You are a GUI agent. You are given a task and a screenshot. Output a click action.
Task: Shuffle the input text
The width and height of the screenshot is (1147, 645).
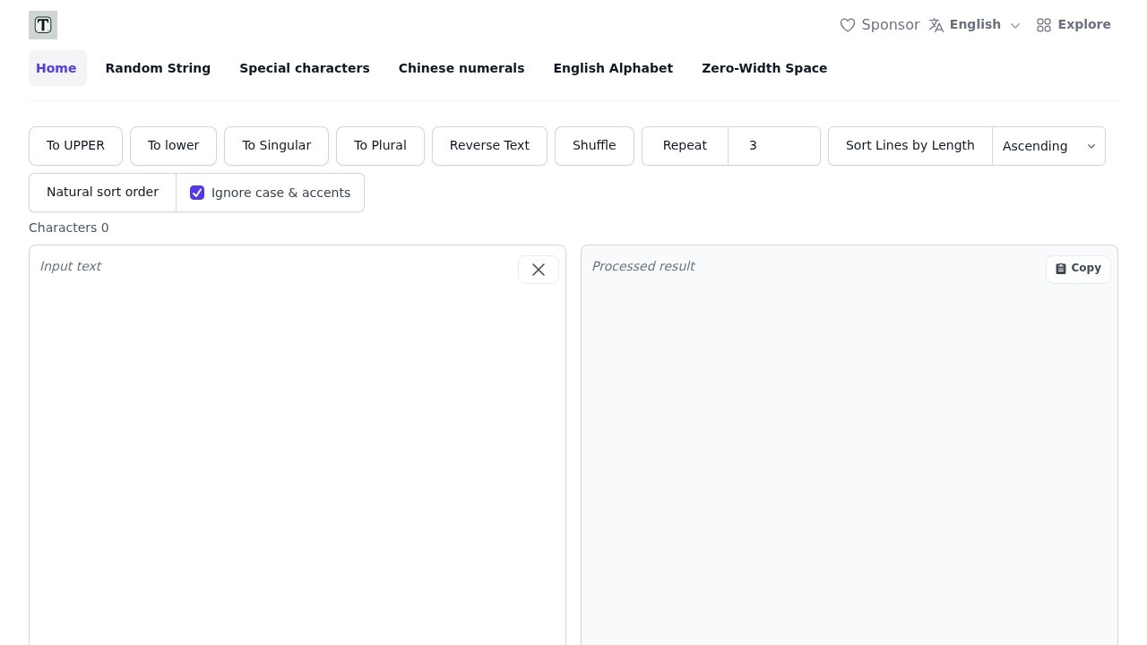tap(594, 145)
